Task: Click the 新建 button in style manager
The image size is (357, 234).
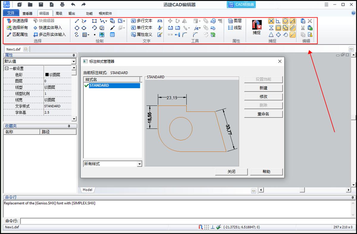Action: point(263,88)
